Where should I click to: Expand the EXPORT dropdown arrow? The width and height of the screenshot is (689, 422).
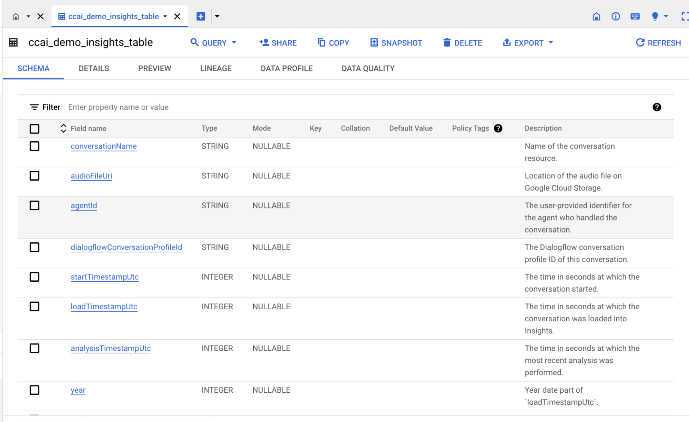pyautogui.click(x=551, y=42)
